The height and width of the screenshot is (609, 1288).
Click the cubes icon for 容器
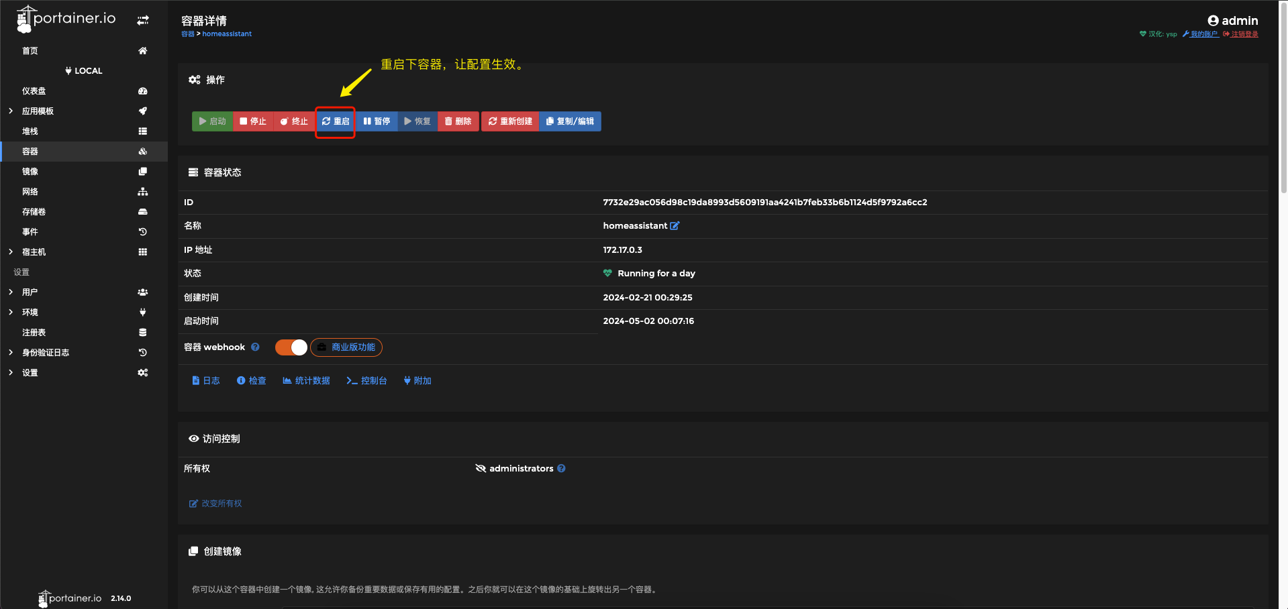pyautogui.click(x=142, y=152)
